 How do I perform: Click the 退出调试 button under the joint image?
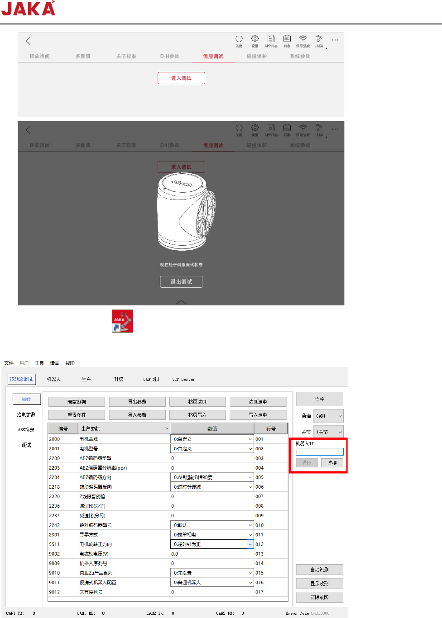pyautogui.click(x=181, y=281)
